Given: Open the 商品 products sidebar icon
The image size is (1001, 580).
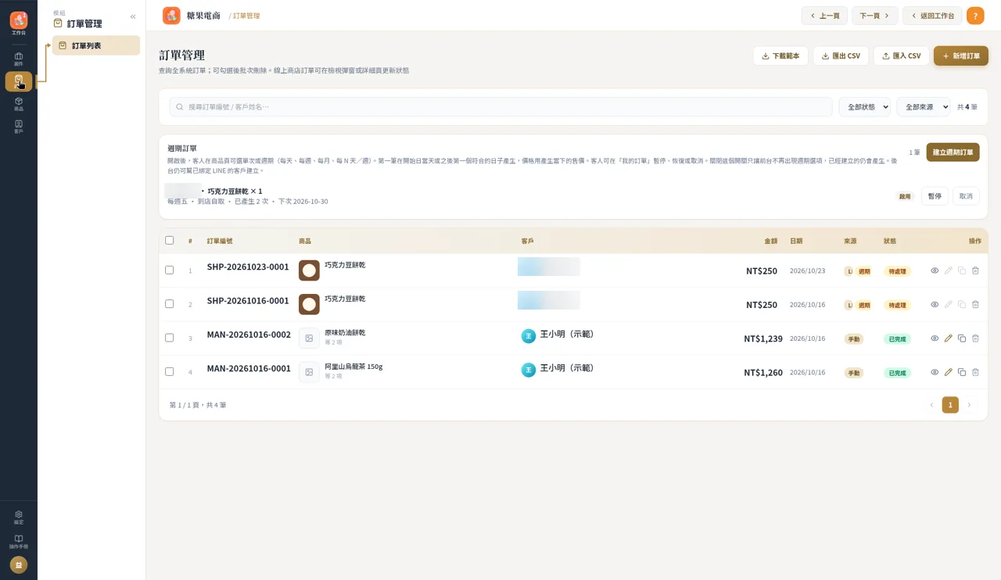Looking at the screenshot, I should 19,104.
